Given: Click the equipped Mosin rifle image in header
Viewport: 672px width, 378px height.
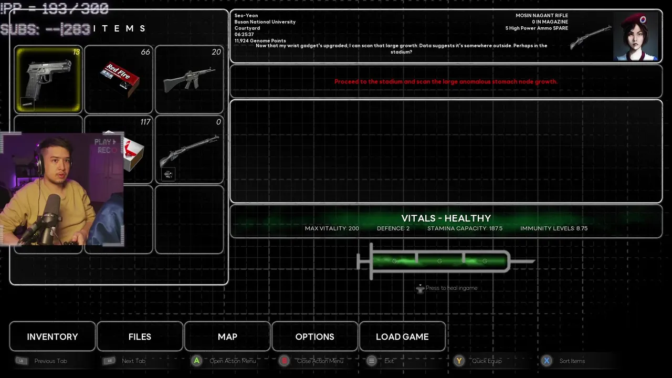Looking at the screenshot, I should [591, 38].
